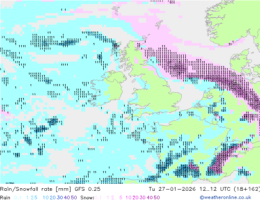Pick the Snow 40 legend value
This screenshot has width=260, height=201.
point(150,198)
